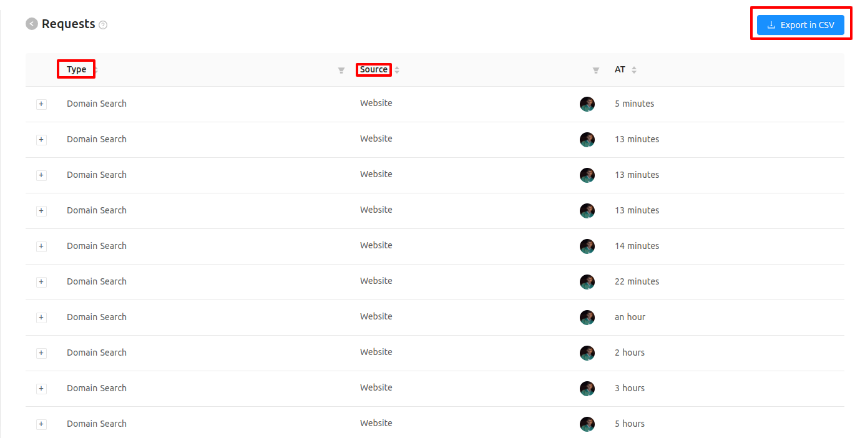Image resolution: width=865 pixels, height=438 pixels.
Task: Select the '3 hours' time cell
Action: [630, 388]
